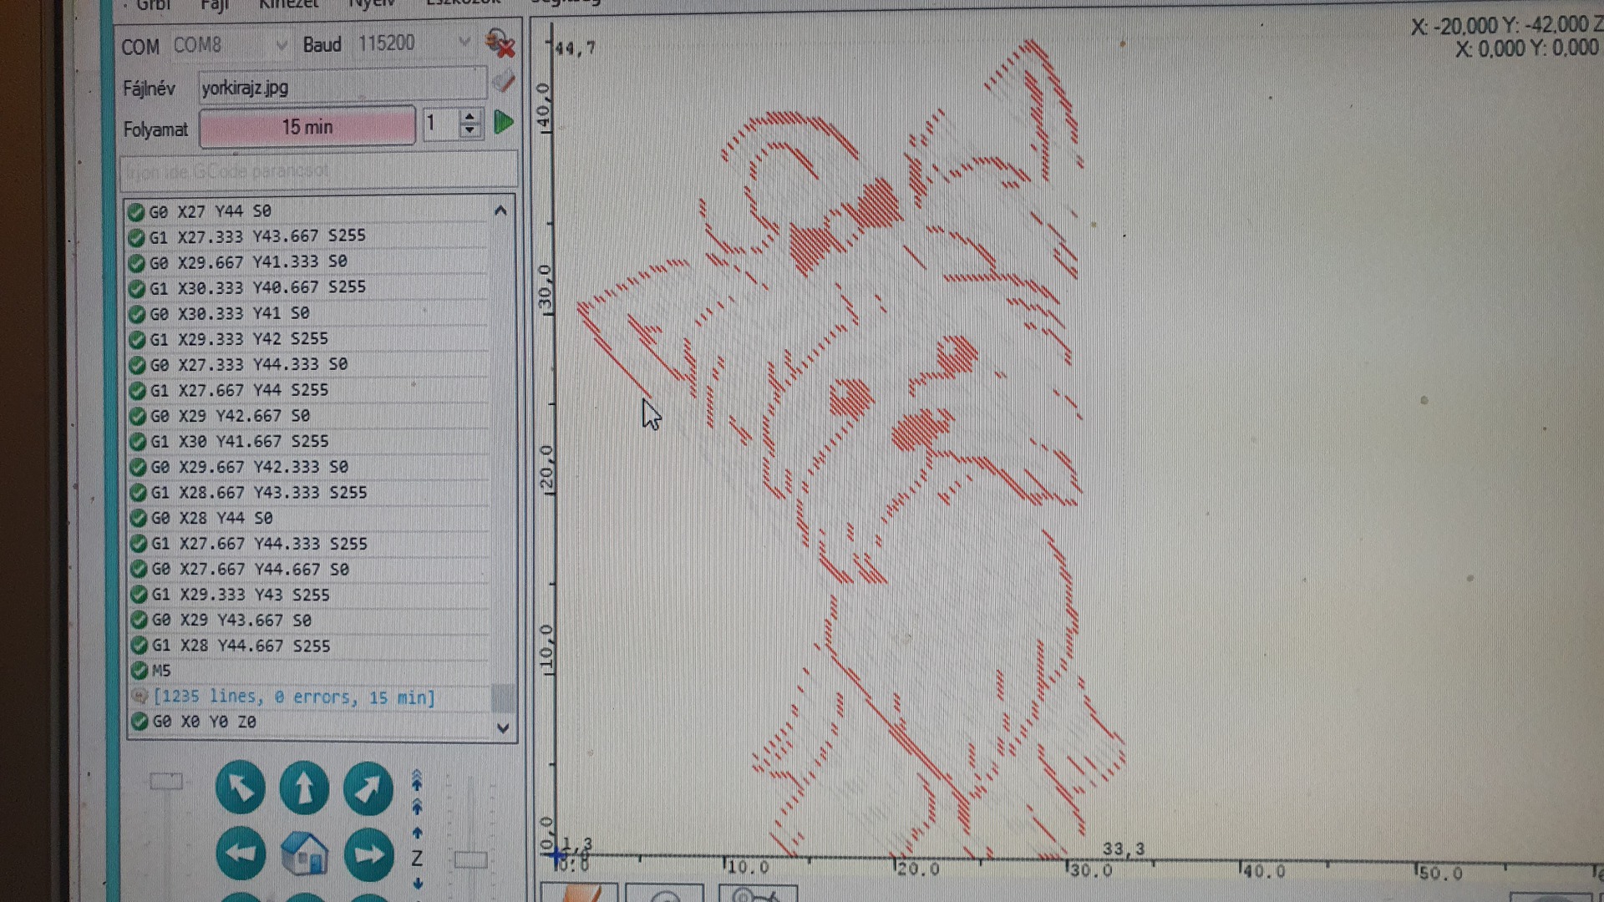Jog laser up with the up arrow
This screenshot has width=1604, height=902.
304,788
